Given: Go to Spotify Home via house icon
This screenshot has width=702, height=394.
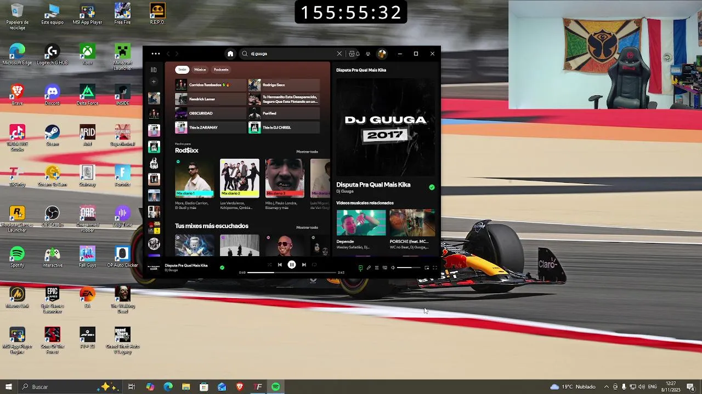Looking at the screenshot, I should tap(230, 54).
